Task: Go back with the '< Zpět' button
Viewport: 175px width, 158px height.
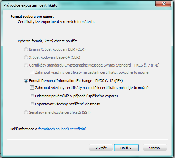Action: click(101, 148)
